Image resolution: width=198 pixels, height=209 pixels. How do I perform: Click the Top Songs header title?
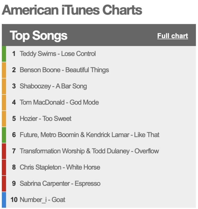point(39,36)
